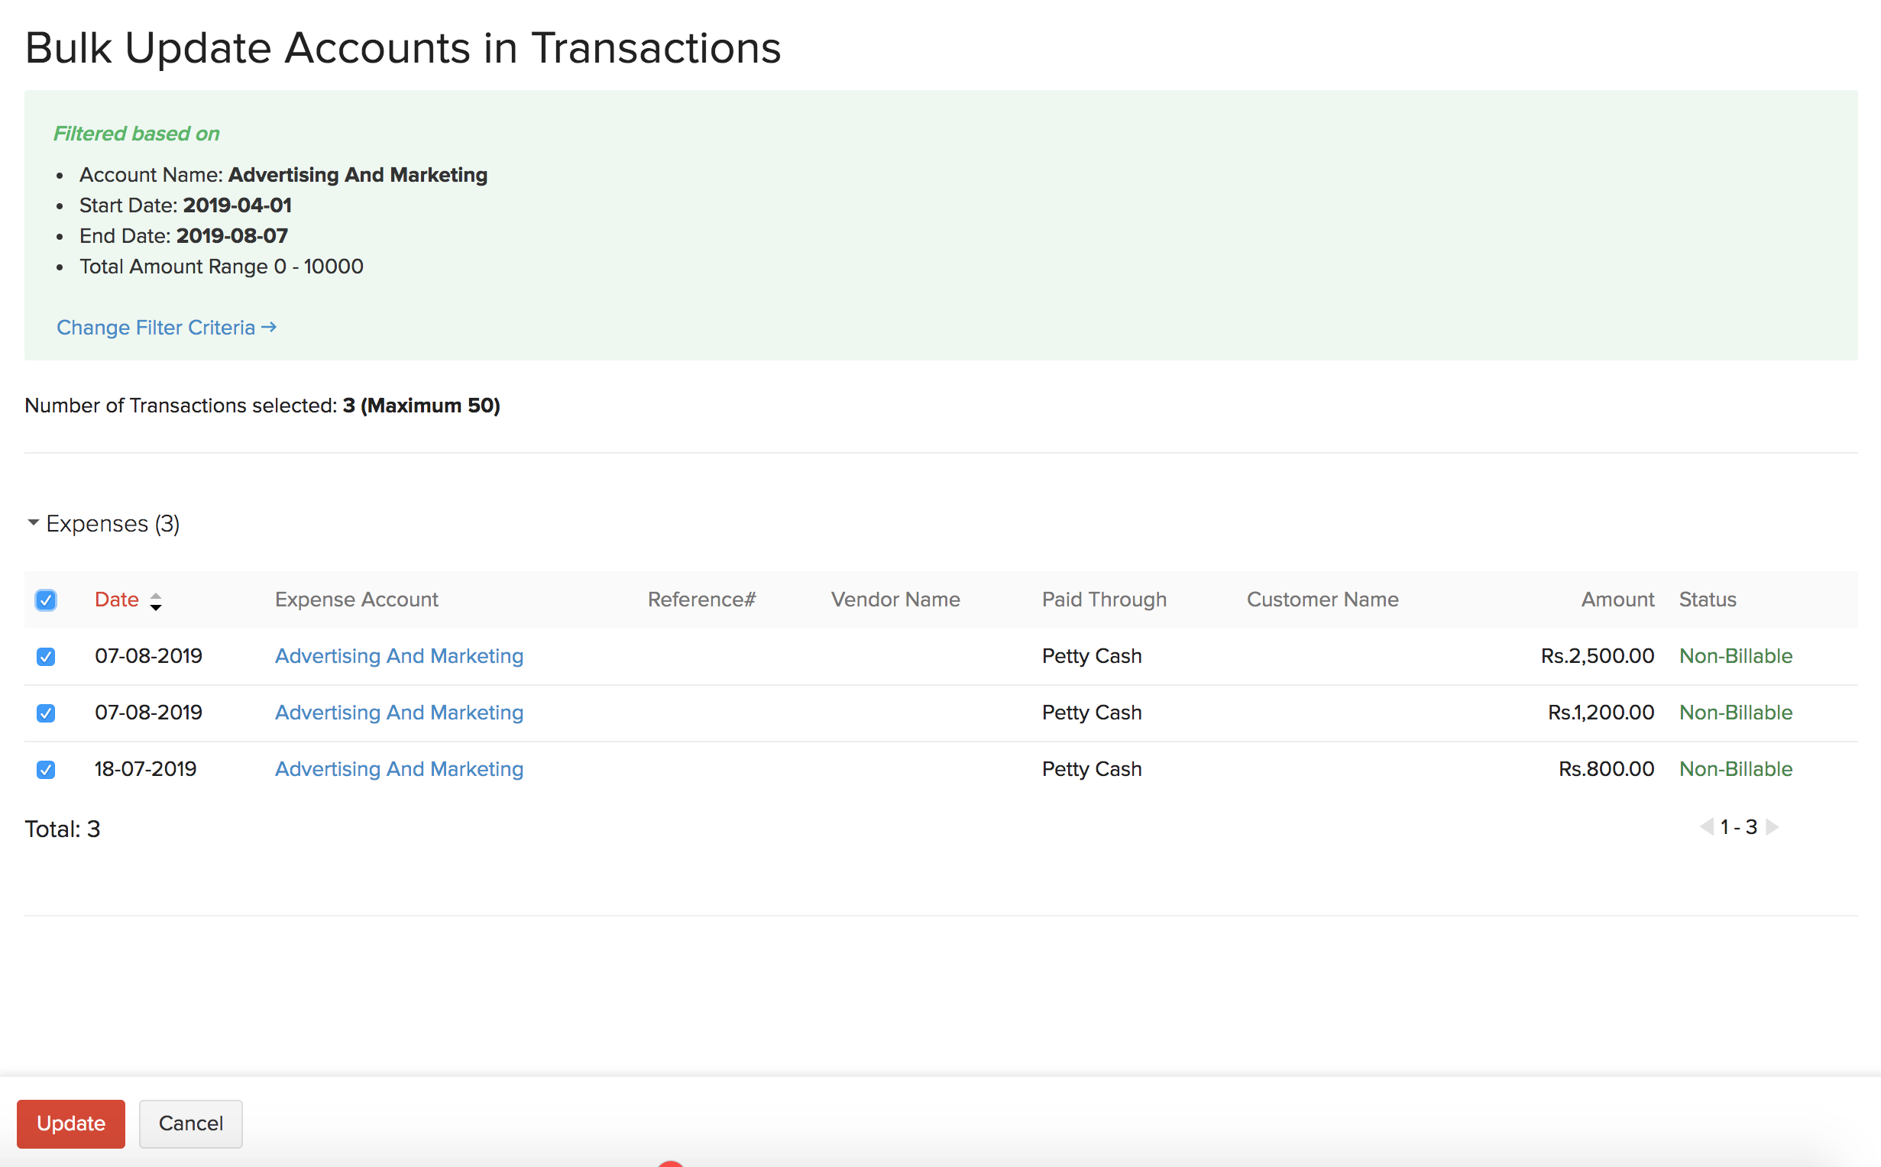The height and width of the screenshot is (1167, 1881).
Task: Sort Date ascending using the up arrow
Action: (x=157, y=594)
